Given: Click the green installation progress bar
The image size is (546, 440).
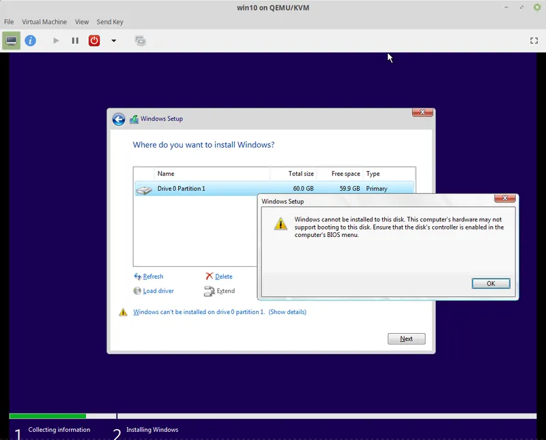Looking at the screenshot, I should 48,416.
